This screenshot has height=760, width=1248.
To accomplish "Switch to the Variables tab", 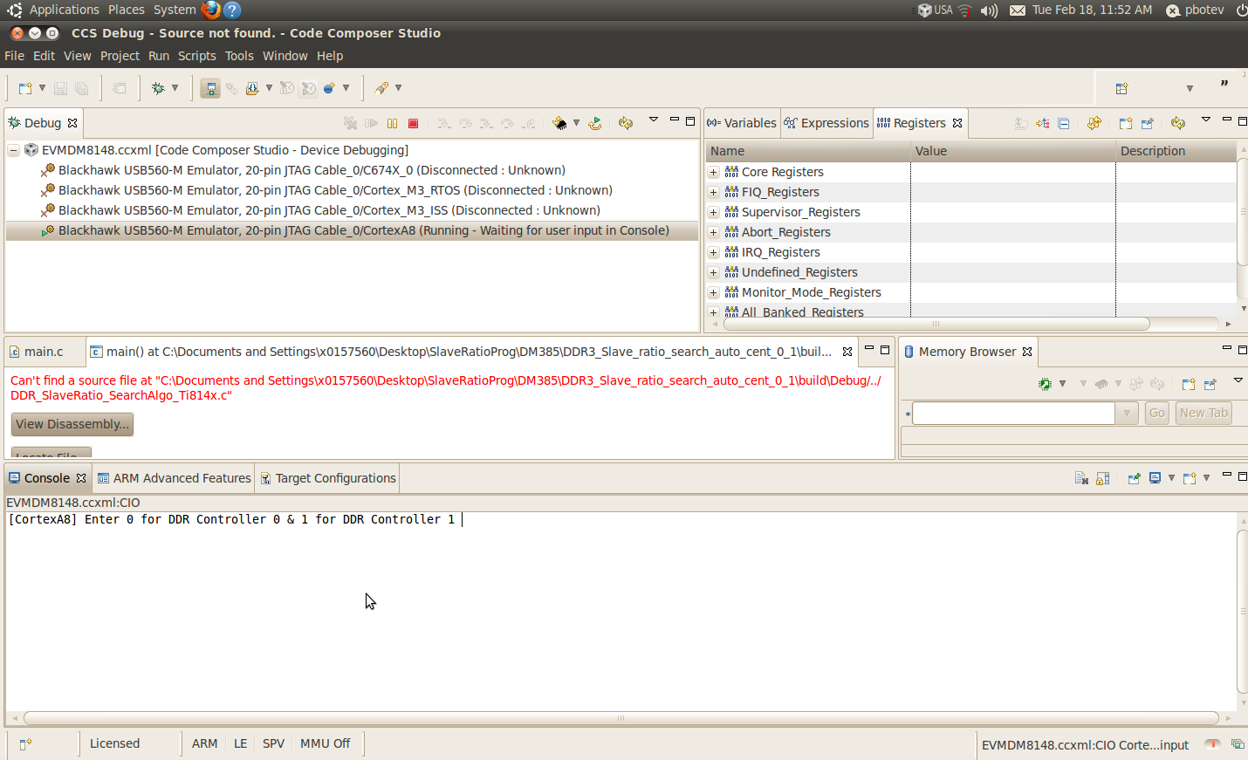I will 742,123.
